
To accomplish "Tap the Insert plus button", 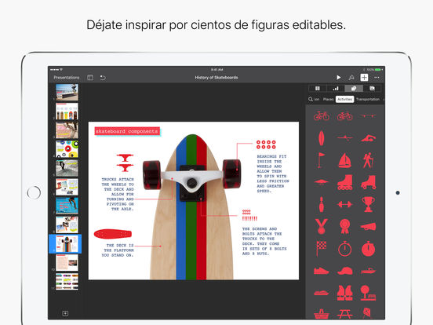I will click(364, 78).
